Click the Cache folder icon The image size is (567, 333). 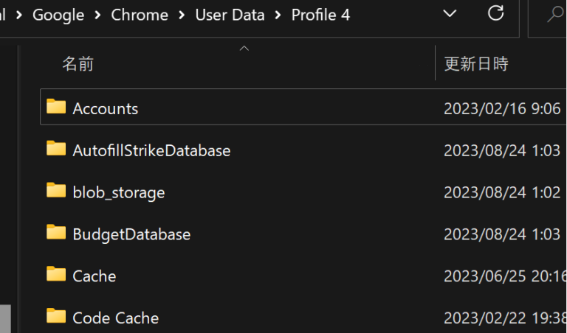click(x=56, y=276)
